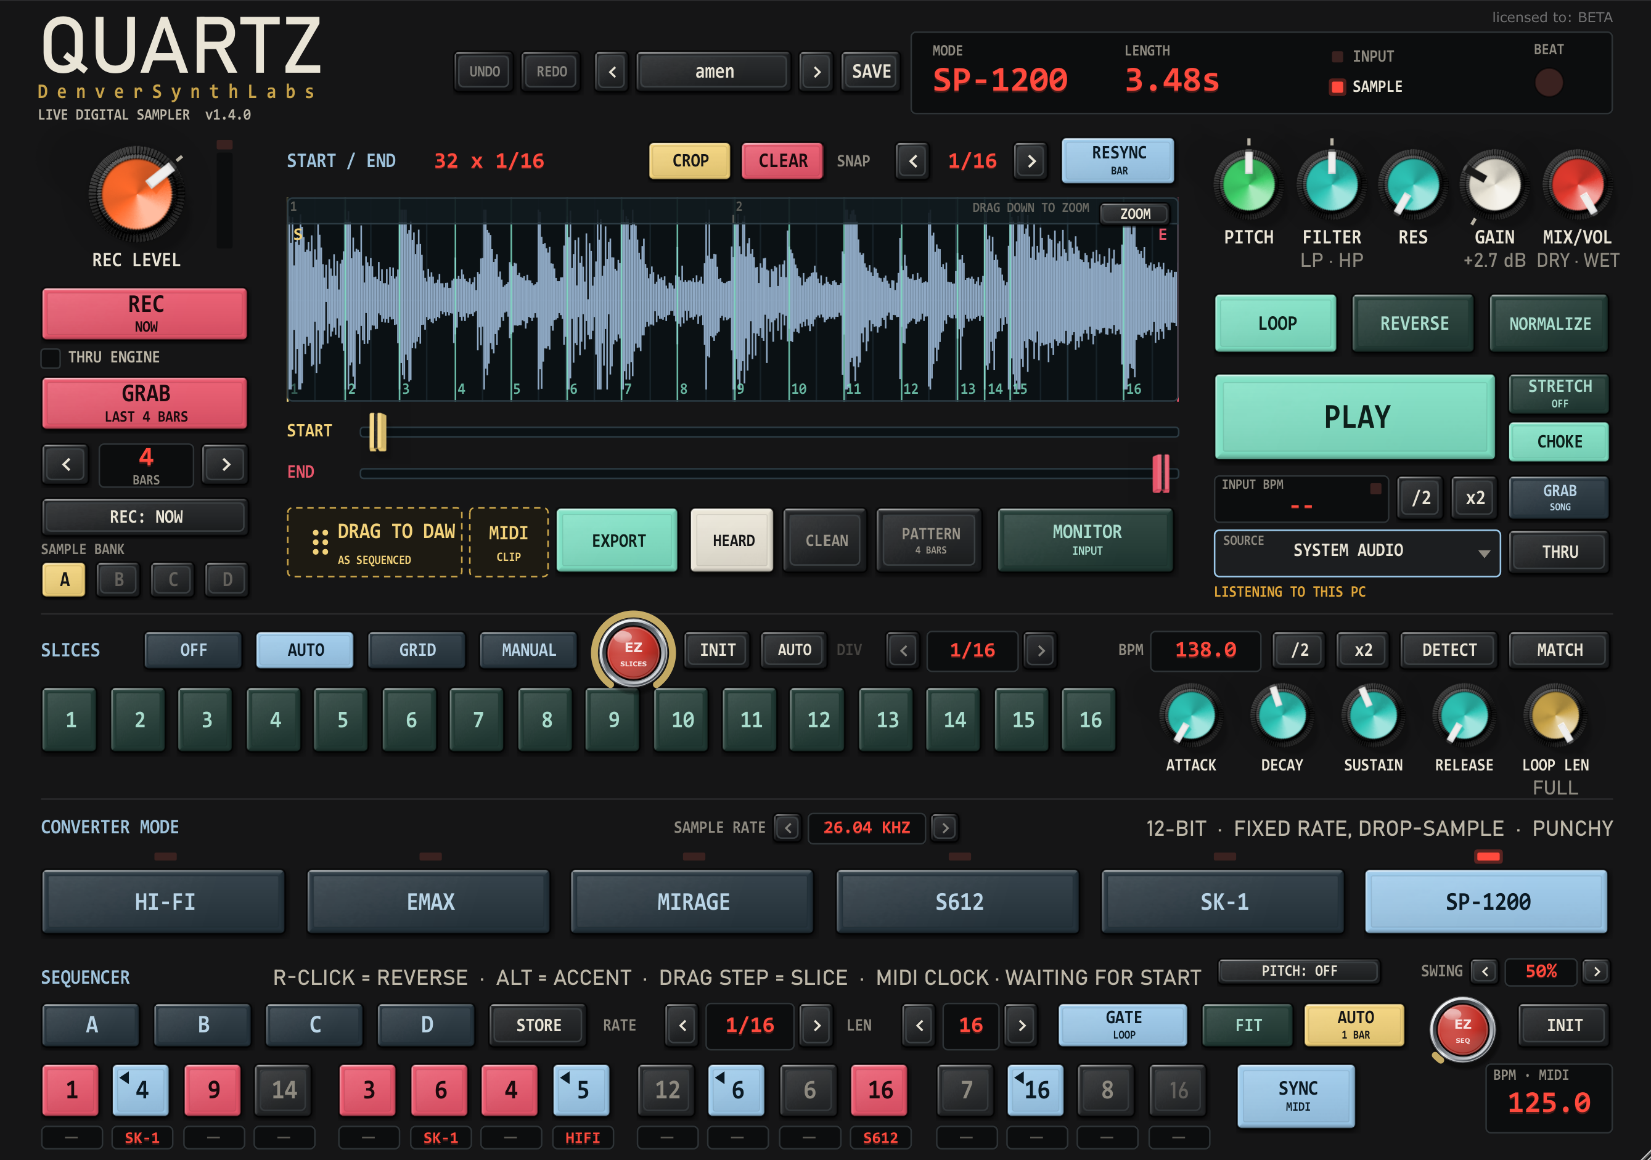The height and width of the screenshot is (1160, 1651).
Task: Click the Rec Level orange knob
Action: [x=137, y=194]
